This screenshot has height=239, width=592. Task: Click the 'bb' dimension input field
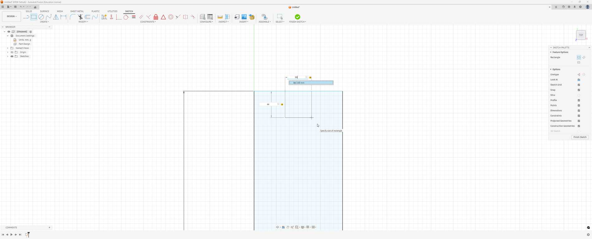tap(297, 77)
